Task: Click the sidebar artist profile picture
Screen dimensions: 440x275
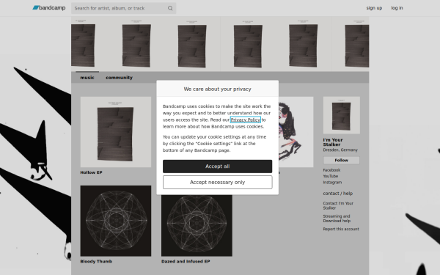Action: [x=342, y=115]
